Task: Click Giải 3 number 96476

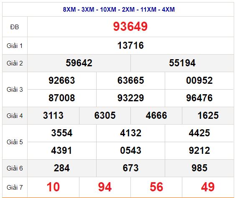Action: 199,98
